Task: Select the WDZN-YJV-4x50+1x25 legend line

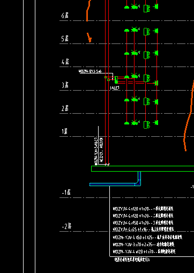Action: pyautogui.click(x=147, y=237)
